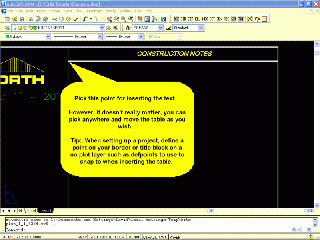Open the Text Style dialog icon
The image size is (320, 240).
(128, 28)
